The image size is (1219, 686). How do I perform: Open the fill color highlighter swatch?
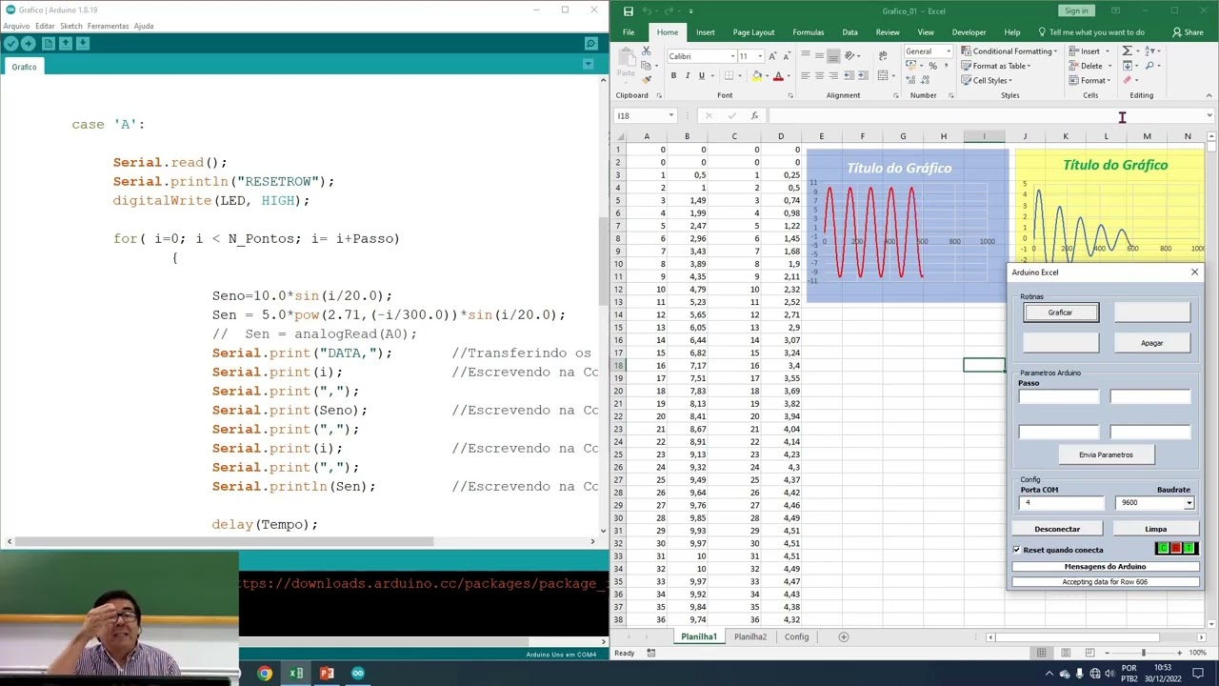(x=756, y=76)
